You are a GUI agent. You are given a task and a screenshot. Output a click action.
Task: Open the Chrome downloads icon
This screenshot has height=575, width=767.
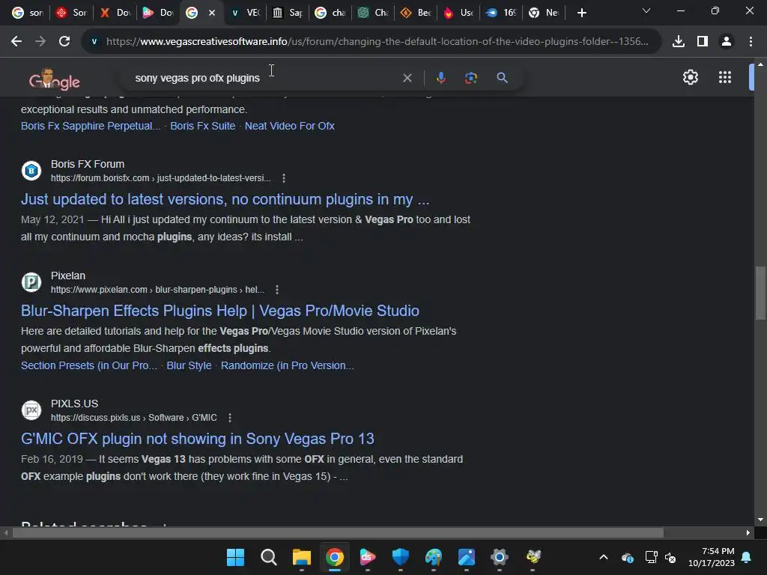tap(679, 42)
